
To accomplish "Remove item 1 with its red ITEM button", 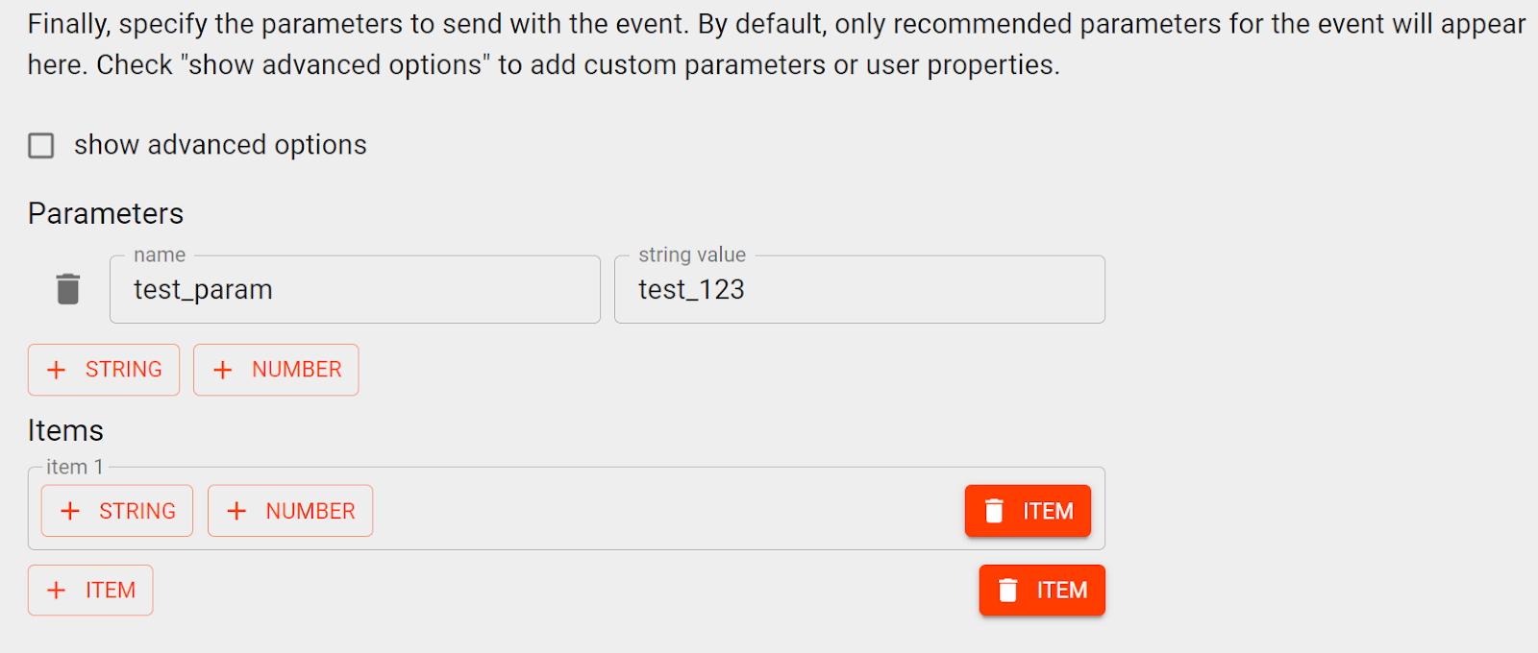I will pyautogui.click(x=1028, y=511).
